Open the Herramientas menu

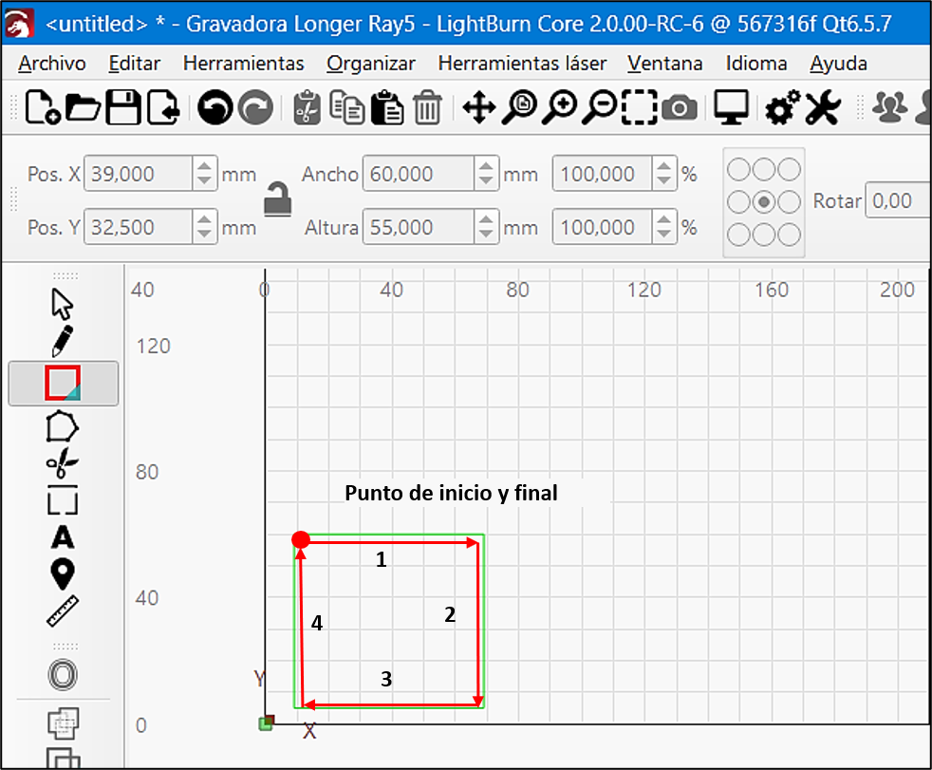pyautogui.click(x=244, y=63)
